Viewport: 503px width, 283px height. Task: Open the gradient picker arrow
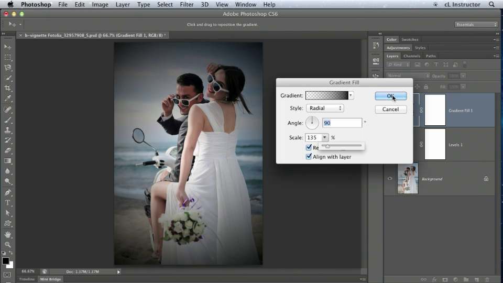coord(351,95)
